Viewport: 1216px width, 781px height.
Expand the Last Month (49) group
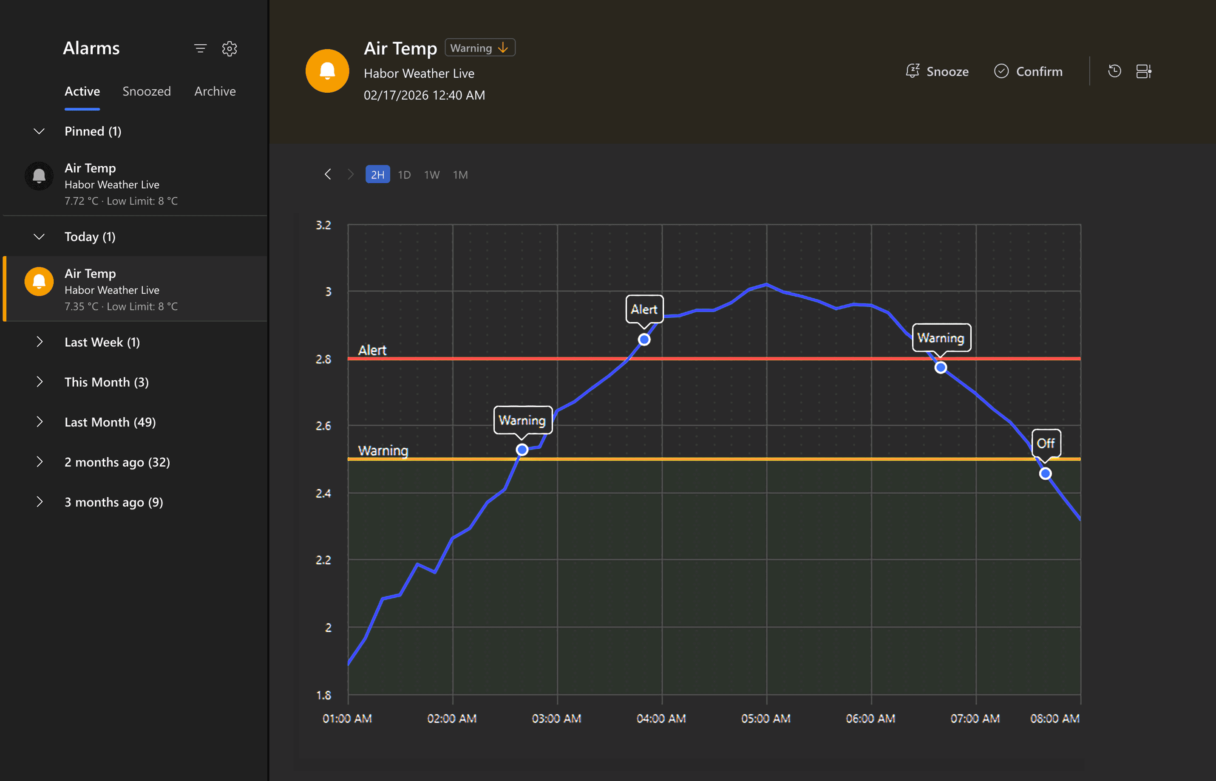tap(39, 422)
